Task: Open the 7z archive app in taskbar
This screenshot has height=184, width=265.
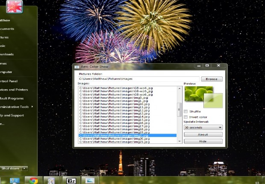Action: pos(71,180)
